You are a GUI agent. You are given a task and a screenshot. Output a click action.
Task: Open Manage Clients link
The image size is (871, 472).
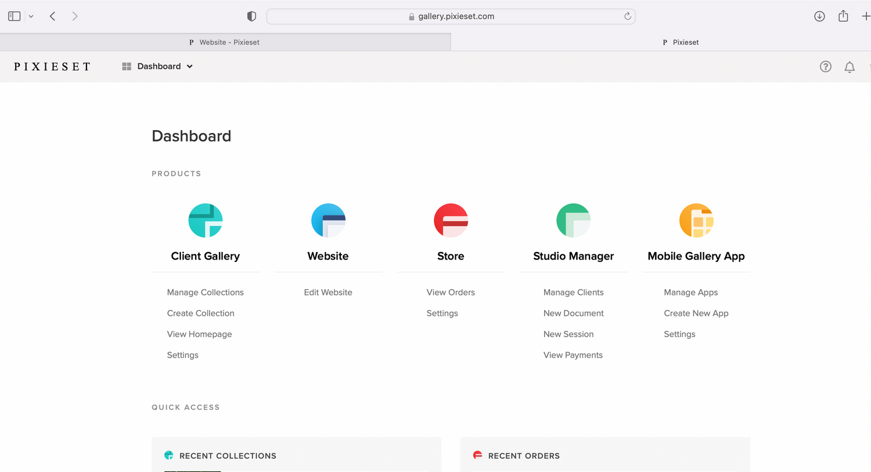click(574, 293)
